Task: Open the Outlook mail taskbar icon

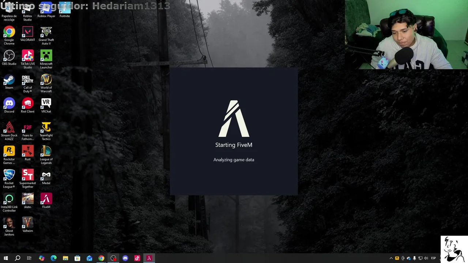Action: coord(89,258)
